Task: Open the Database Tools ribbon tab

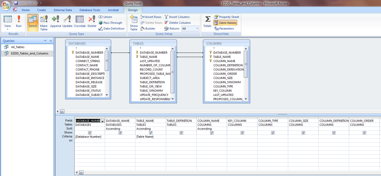Action: point(90,10)
